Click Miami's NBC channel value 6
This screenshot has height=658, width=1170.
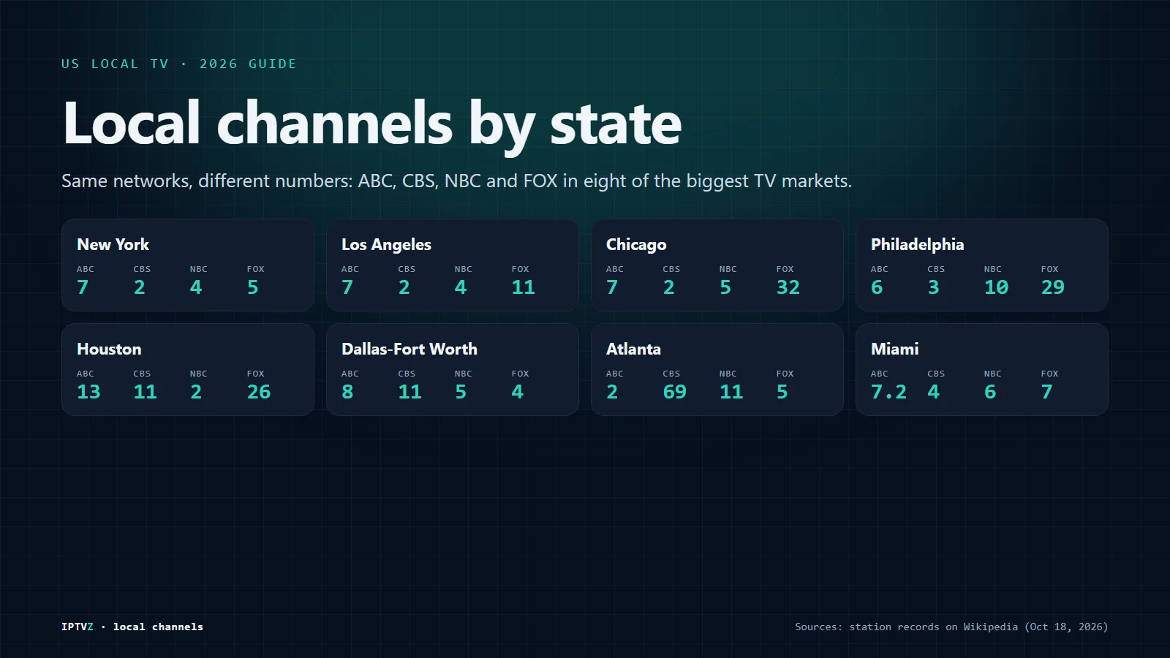tap(990, 392)
